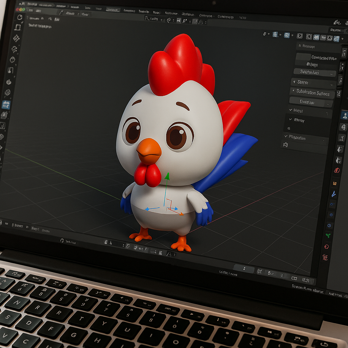Open the globe tab below the person tab

pos(343,127)
